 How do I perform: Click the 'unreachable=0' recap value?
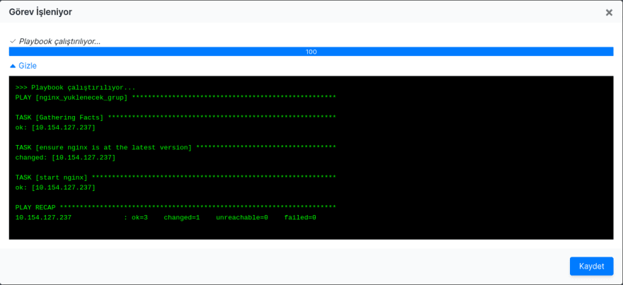pos(242,218)
